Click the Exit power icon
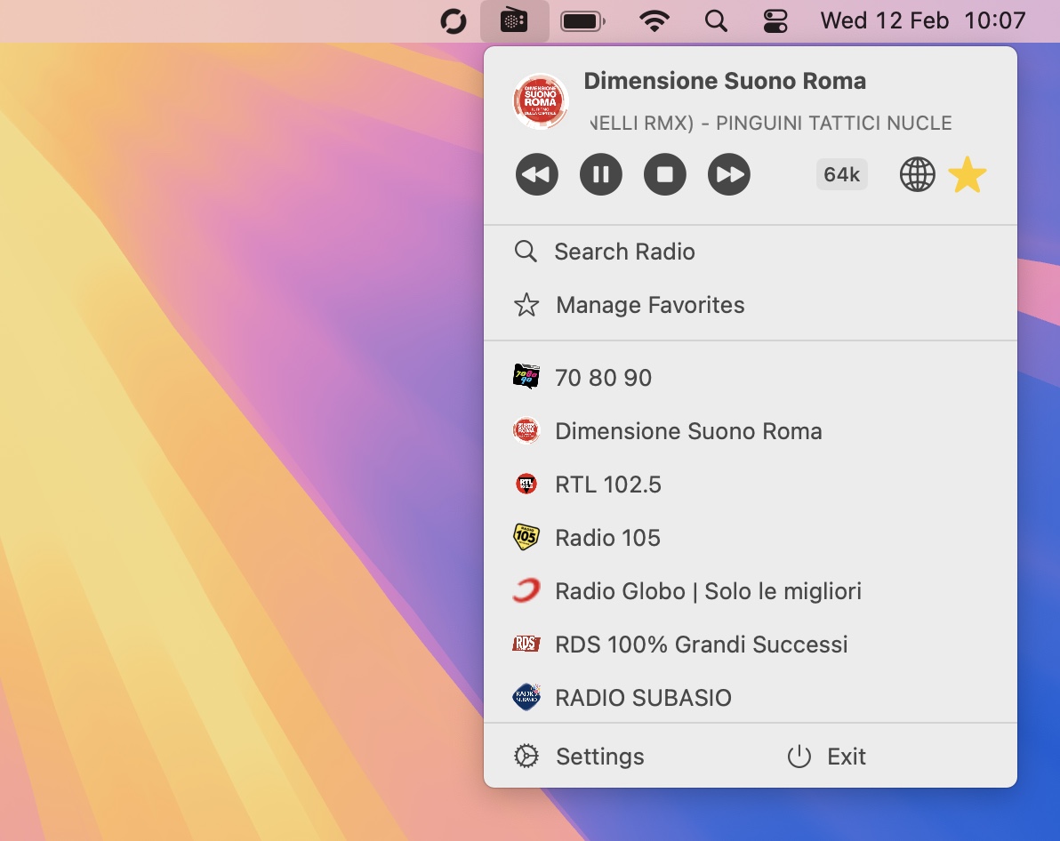Screen dimensions: 1060x841 (x=799, y=757)
